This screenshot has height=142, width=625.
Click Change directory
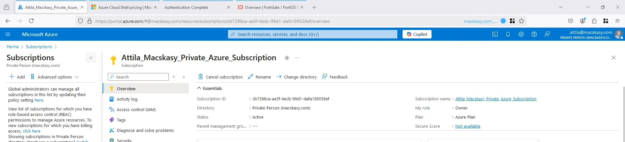tap(296, 77)
